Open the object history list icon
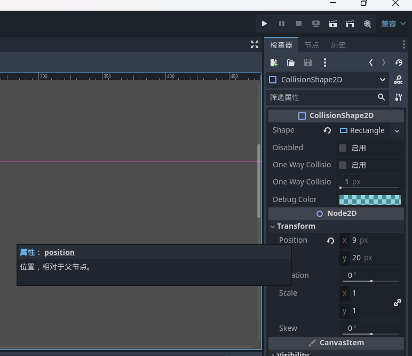 [399, 63]
